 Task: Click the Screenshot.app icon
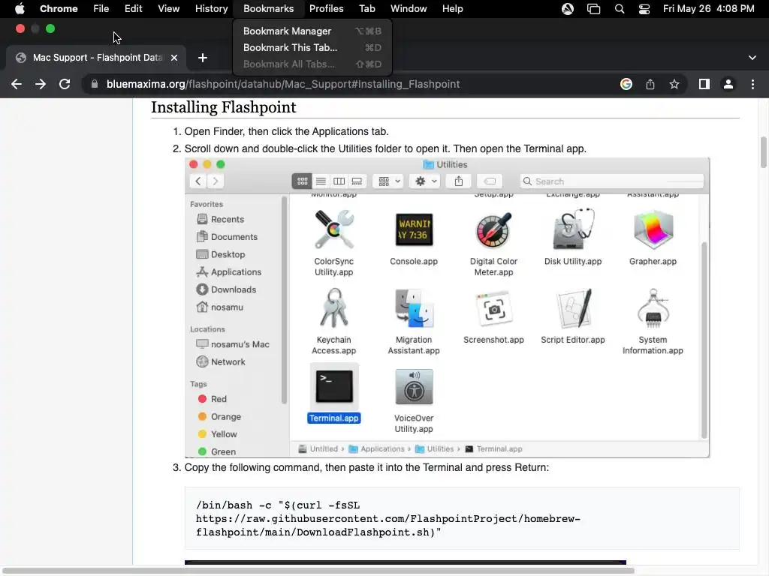coord(494,308)
